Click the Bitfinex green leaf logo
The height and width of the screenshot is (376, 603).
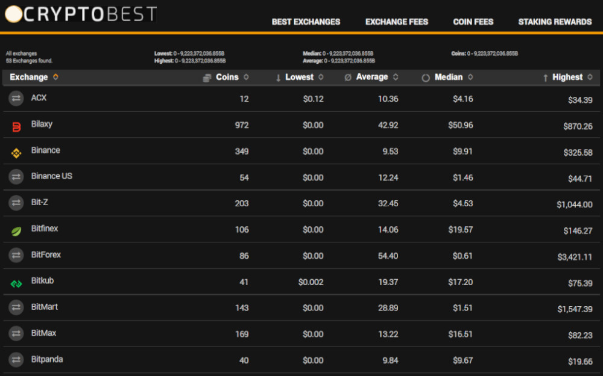click(x=16, y=231)
